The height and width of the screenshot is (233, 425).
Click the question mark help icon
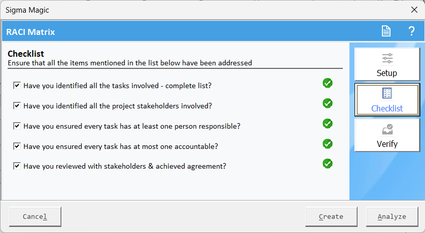tap(411, 31)
